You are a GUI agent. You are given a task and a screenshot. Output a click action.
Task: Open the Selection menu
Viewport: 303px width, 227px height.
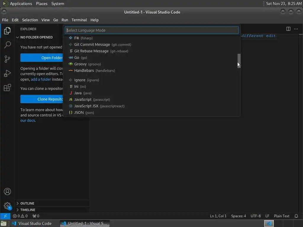[x=30, y=20]
